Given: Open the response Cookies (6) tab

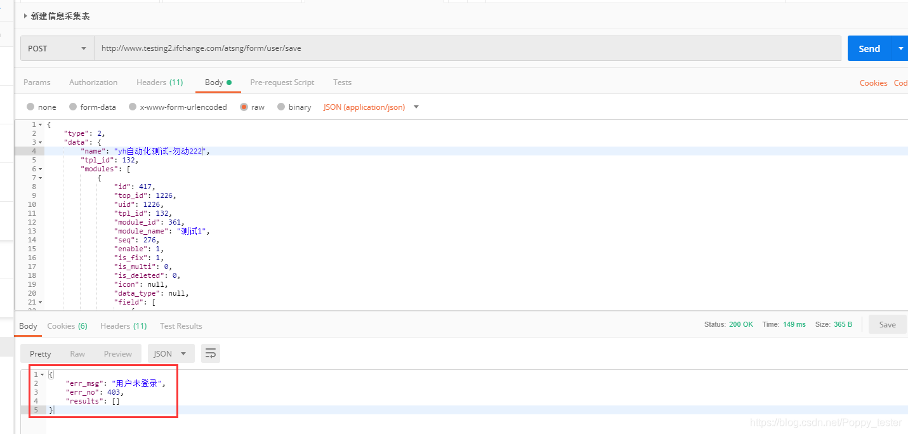Looking at the screenshot, I should (67, 326).
